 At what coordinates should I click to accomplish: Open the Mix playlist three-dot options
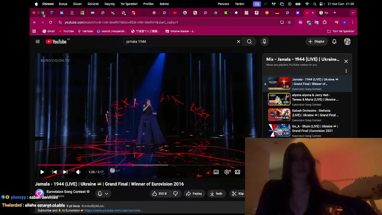pyautogui.click(x=346, y=71)
